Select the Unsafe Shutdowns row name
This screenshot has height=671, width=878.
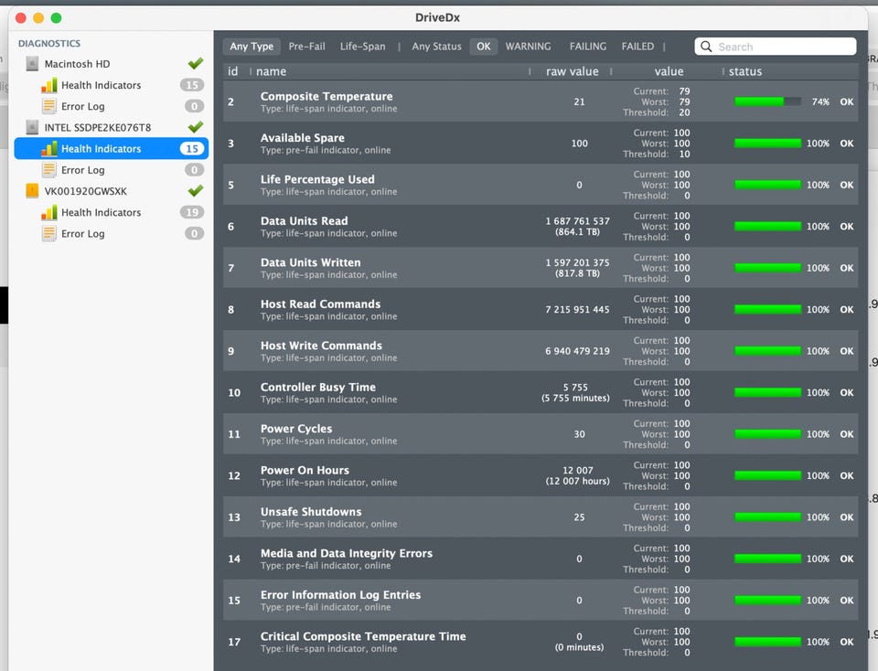[x=311, y=512]
